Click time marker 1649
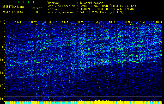 (143, 22)
